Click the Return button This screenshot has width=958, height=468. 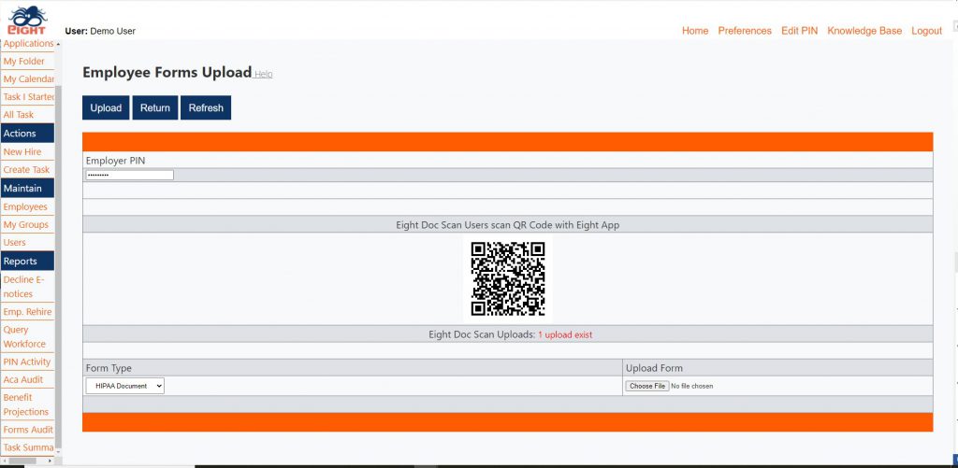[155, 108]
